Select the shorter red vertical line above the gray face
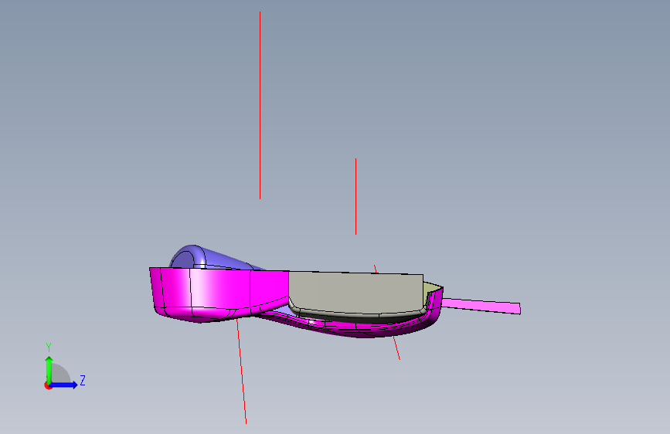This screenshot has width=670, height=434. 355,196
